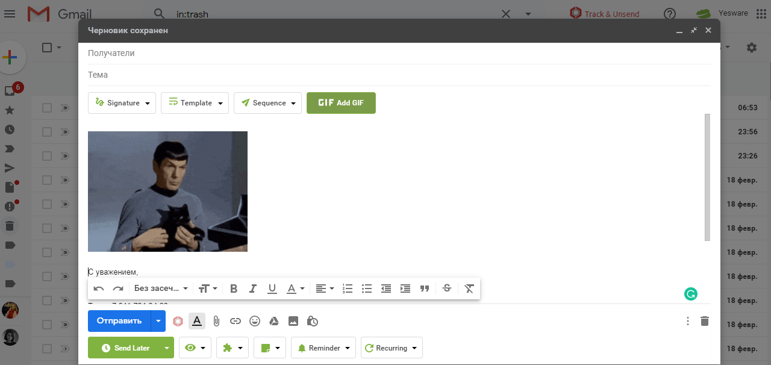Insert a photo into the message

point(293,321)
